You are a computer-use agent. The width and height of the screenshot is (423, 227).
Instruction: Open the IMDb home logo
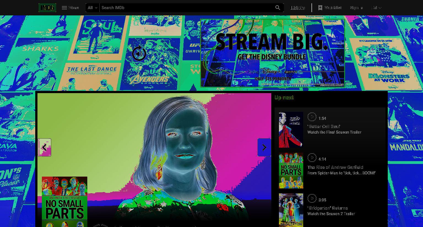tap(47, 8)
